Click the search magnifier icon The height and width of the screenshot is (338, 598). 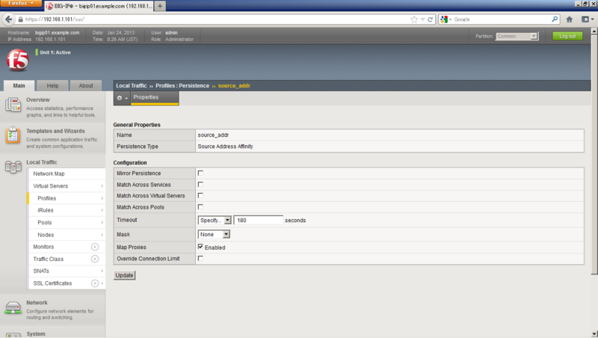click(555, 19)
